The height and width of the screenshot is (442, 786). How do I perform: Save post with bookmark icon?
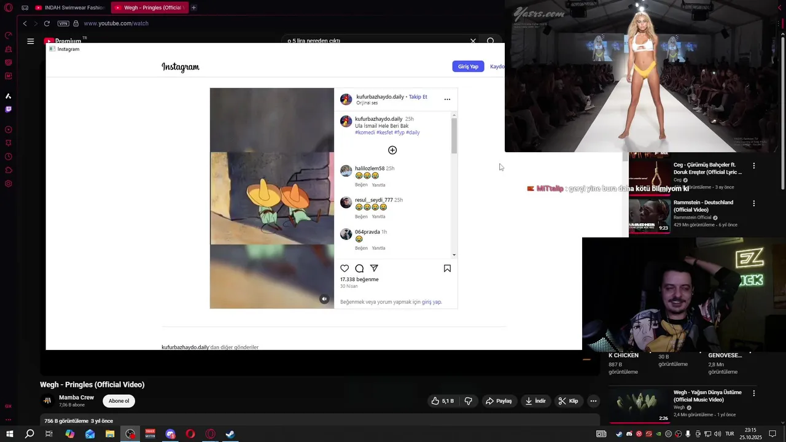[x=447, y=268]
